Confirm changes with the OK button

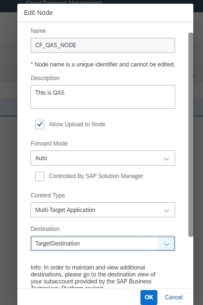[x=149, y=297]
